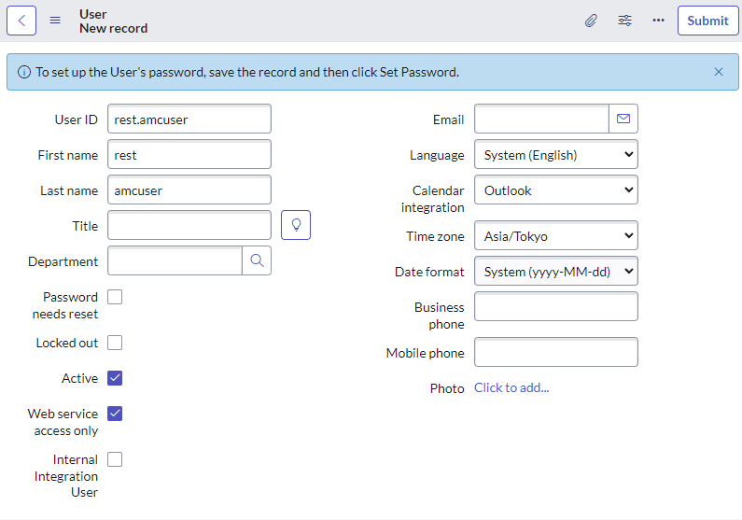Screen dimensions: 742x520
Task: Open the Time zone dropdown
Action: [555, 236]
